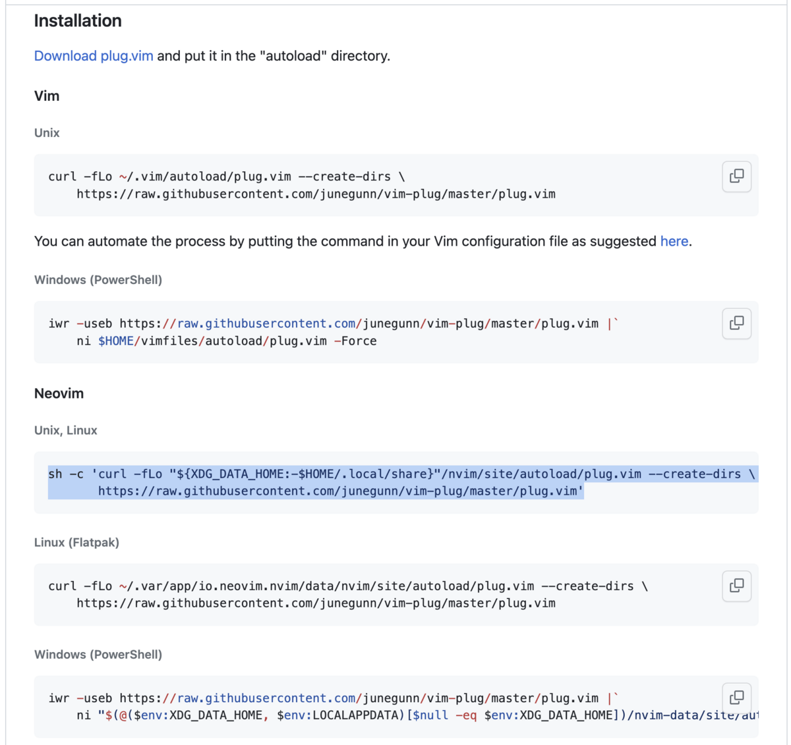The image size is (791, 745).
Task: Follow the "here" link about automating
Action: pos(674,241)
